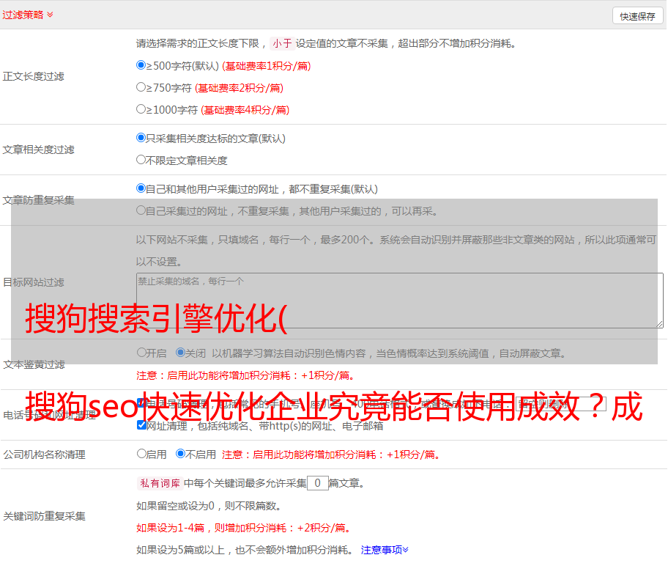Click the 快速保存 button
Viewport: 668px width, 563px height.
pos(637,16)
